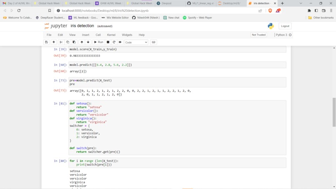Open DeepRacer Student bookmark
The width and height of the screenshot is (336, 189).
click(x=50, y=18)
